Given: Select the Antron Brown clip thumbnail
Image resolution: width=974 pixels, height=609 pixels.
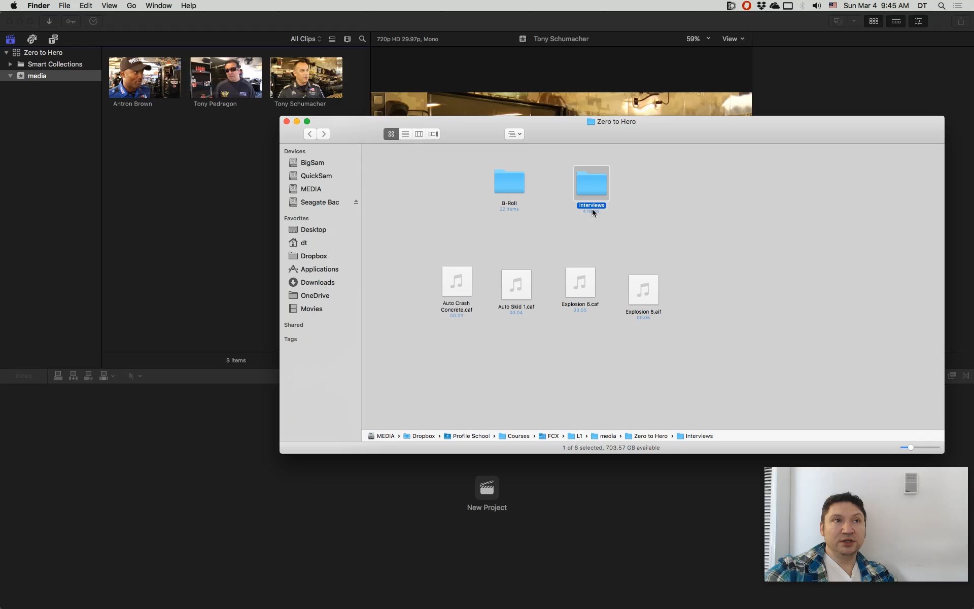Looking at the screenshot, I should click(145, 78).
